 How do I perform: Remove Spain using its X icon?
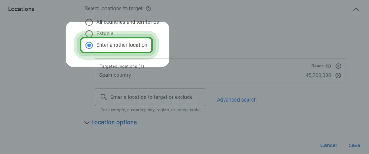[338, 75]
